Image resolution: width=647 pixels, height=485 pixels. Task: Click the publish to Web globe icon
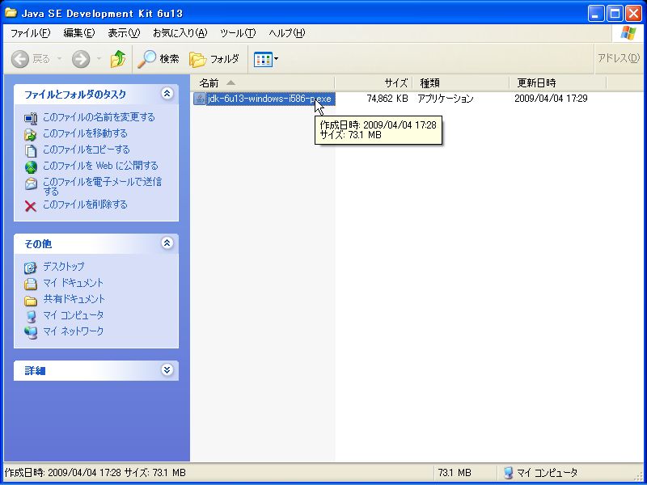click(x=31, y=167)
